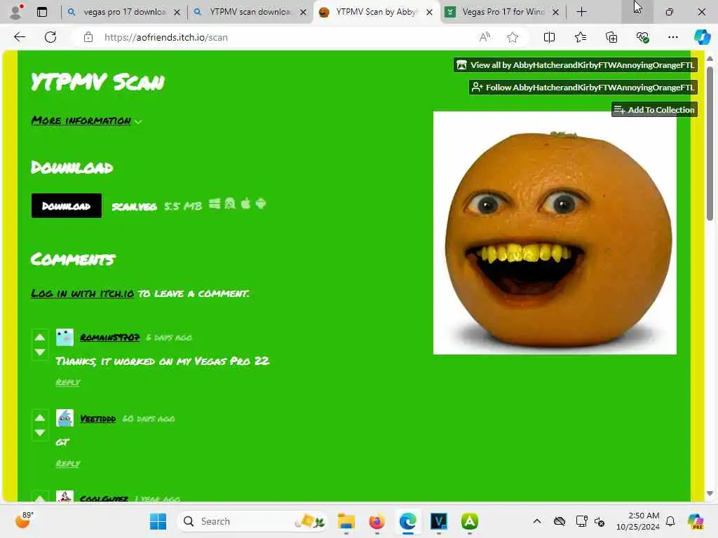Open tab actions menu icon
Image resolution: width=718 pixels, height=538 pixels.
[42, 12]
